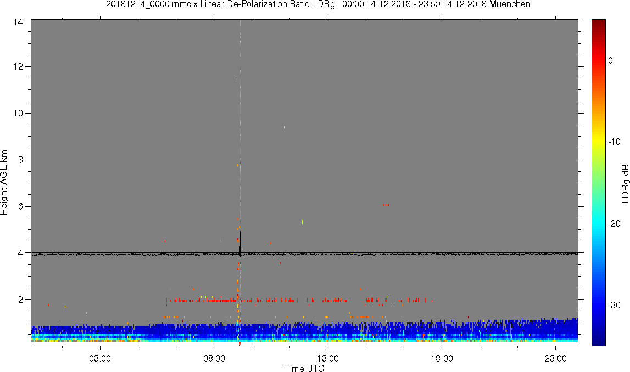Click the '6' height axis label

point(20,206)
